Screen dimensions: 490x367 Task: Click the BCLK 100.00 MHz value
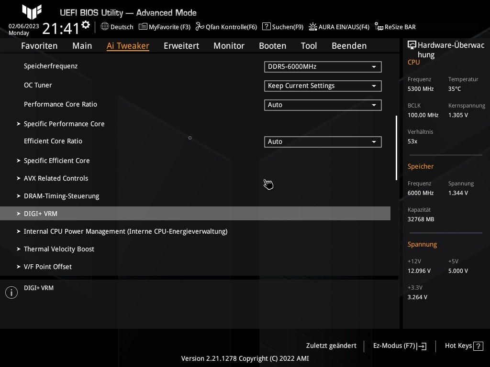[x=423, y=115]
